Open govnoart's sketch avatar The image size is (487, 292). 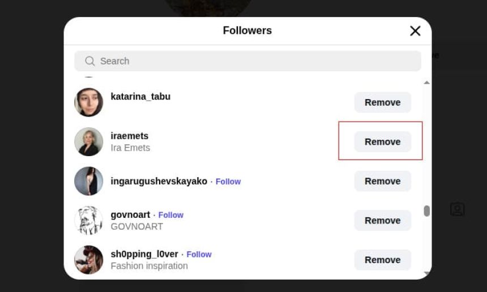tap(89, 221)
